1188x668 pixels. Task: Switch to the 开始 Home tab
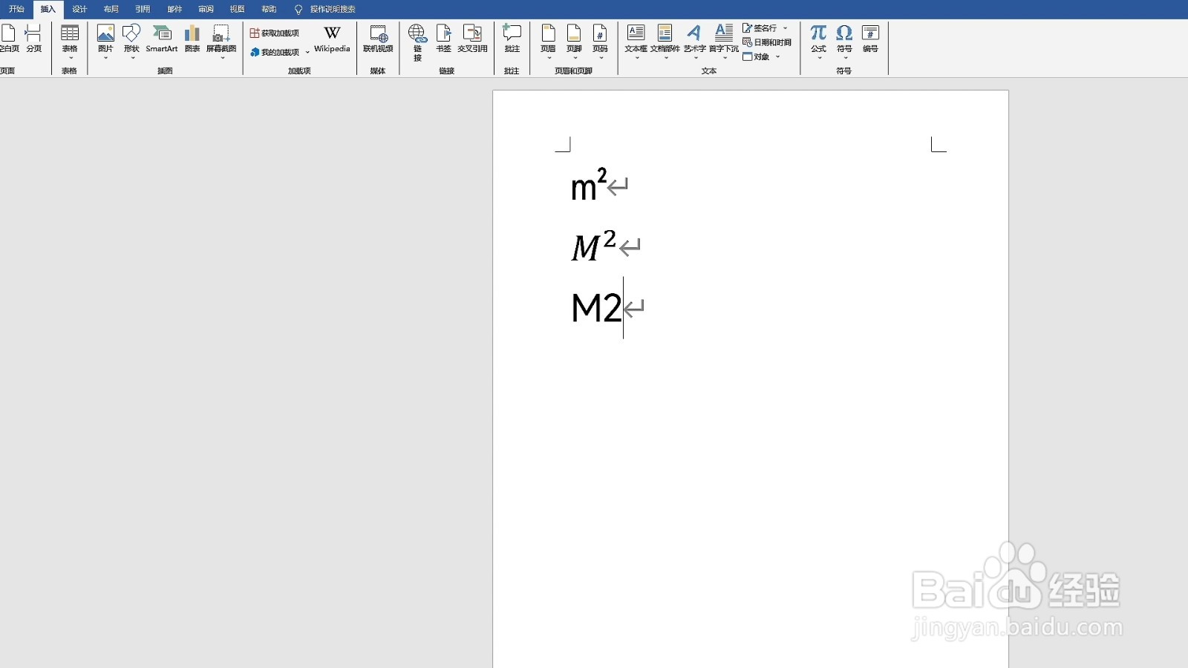pyautogui.click(x=16, y=9)
